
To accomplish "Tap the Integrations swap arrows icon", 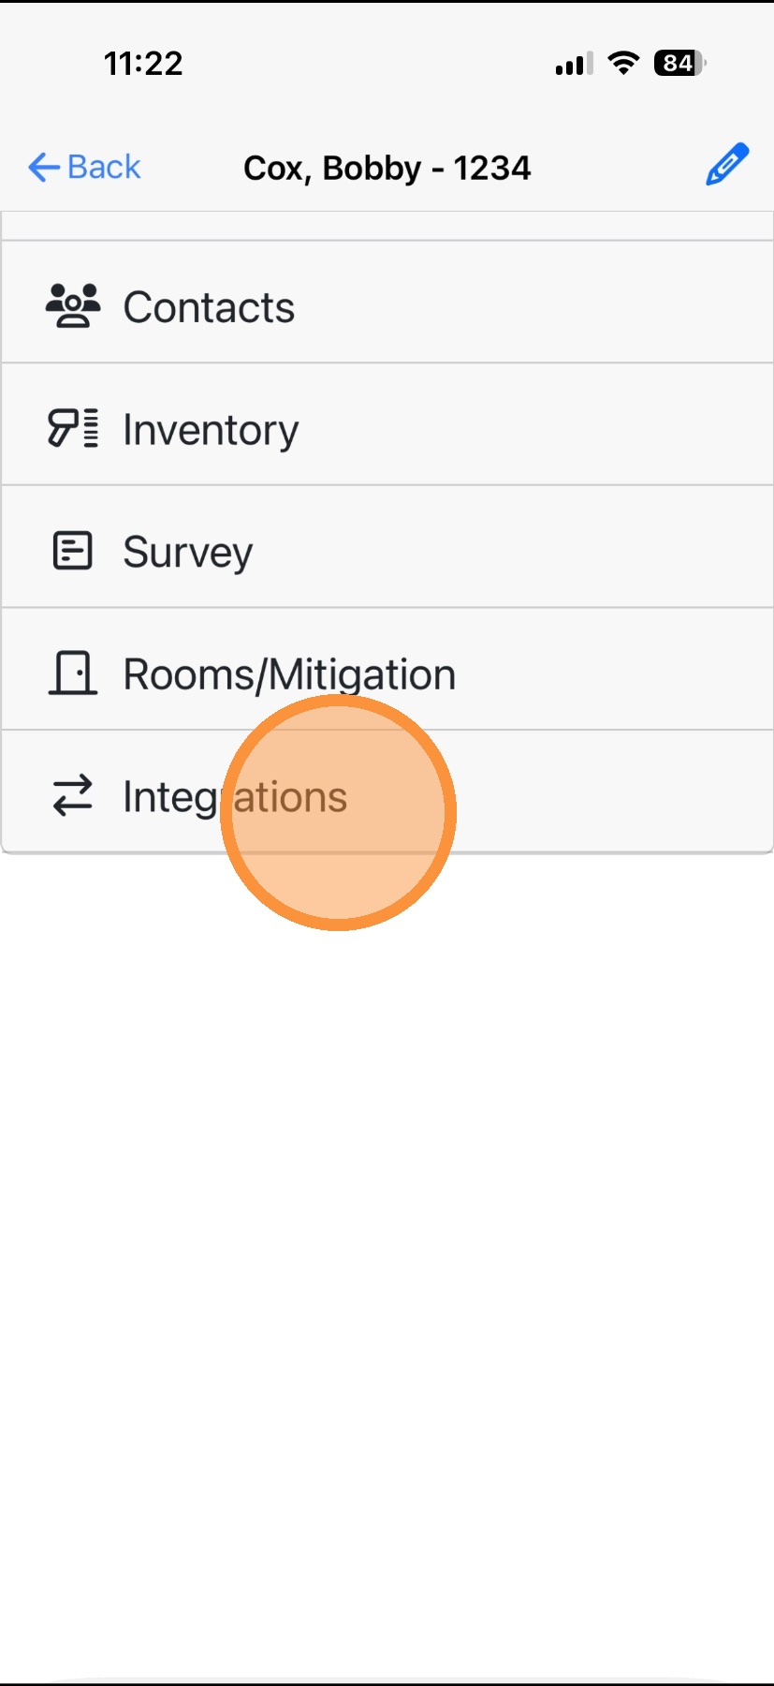I will pyautogui.click(x=72, y=795).
